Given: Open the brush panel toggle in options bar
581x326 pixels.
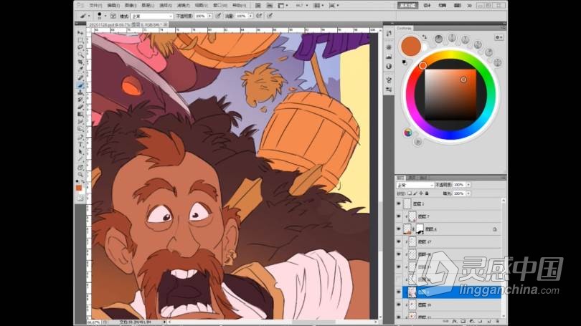Looking at the screenshot, I should (113, 16).
